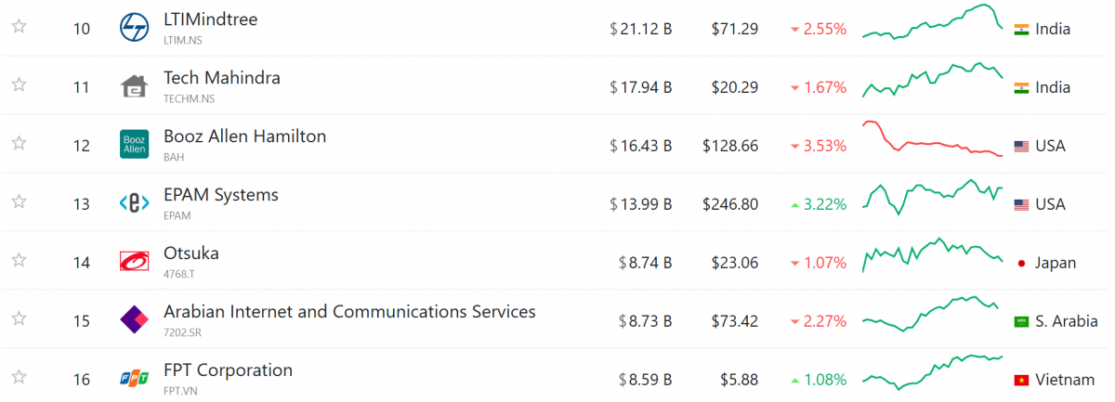Click the EPAM Systems sparkline chart
Image resolution: width=1115 pixels, height=402 pixels.
pos(933,198)
